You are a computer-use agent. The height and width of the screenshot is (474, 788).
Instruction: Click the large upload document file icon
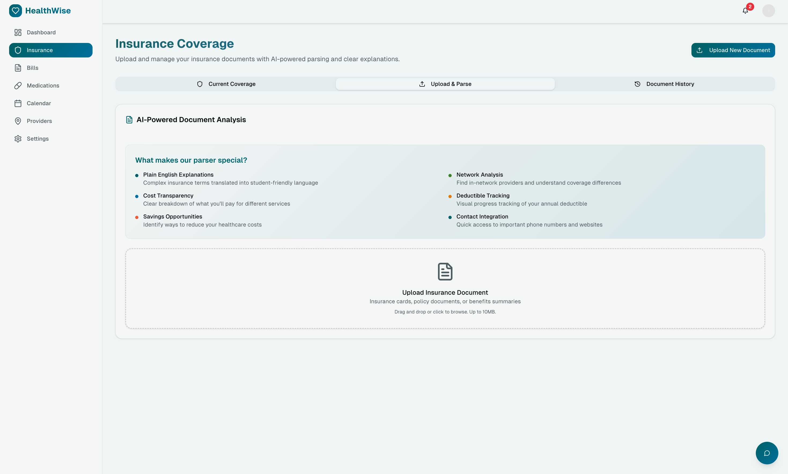coord(445,272)
